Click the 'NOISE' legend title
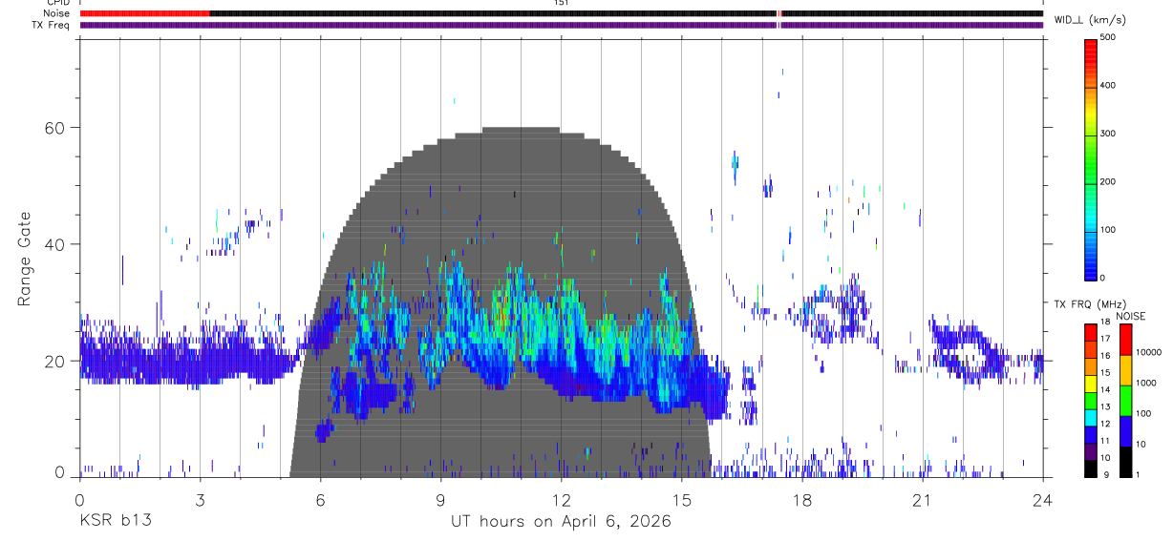Screen dimensions: 1173x541 1130,316
